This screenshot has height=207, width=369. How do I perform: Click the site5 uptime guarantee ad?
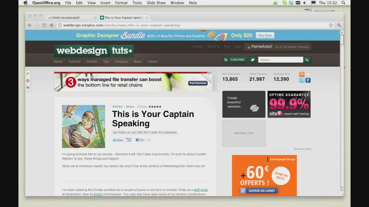tap(289, 104)
